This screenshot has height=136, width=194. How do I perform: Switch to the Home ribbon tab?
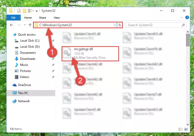28,18
